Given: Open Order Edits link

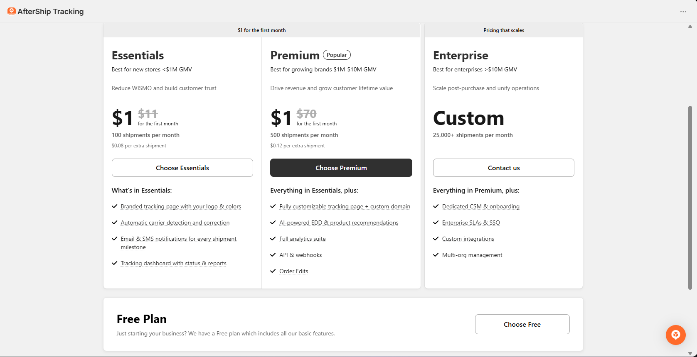Looking at the screenshot, I should [x=294, y=271].
